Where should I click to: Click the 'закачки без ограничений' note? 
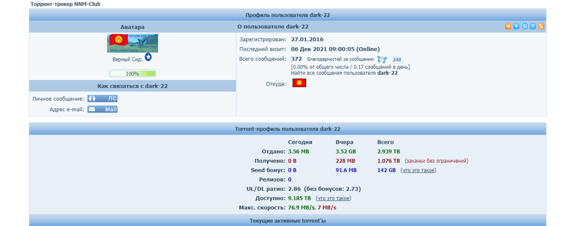point(436,161)
